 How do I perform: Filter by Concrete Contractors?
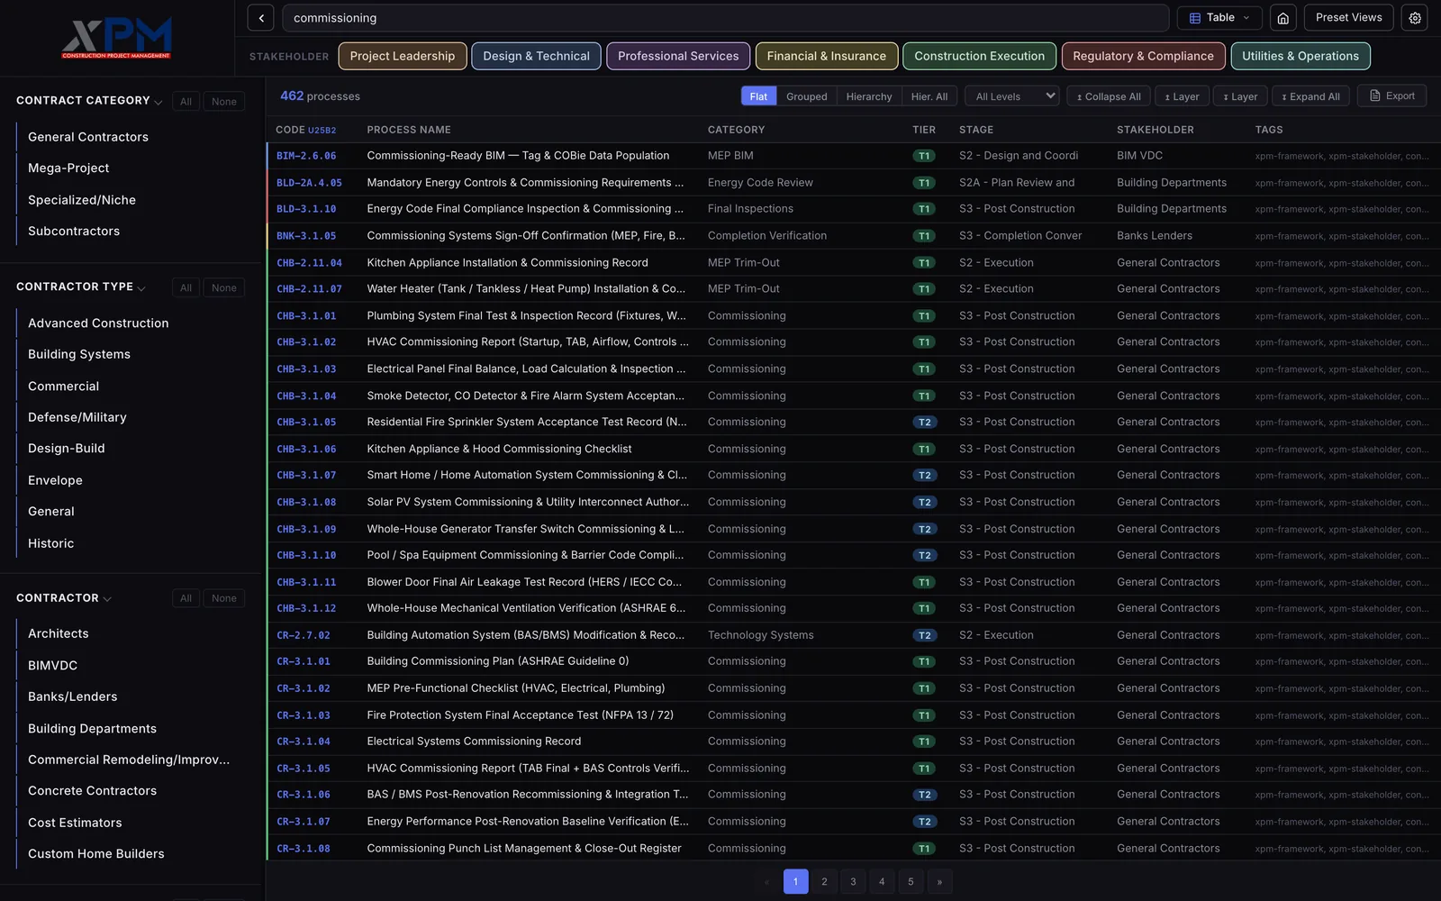tap(93, 791)
